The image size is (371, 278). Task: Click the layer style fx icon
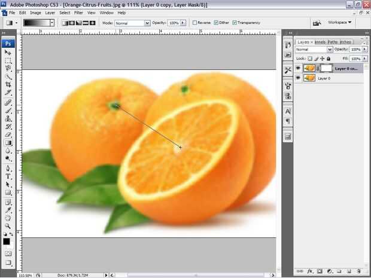309,271
